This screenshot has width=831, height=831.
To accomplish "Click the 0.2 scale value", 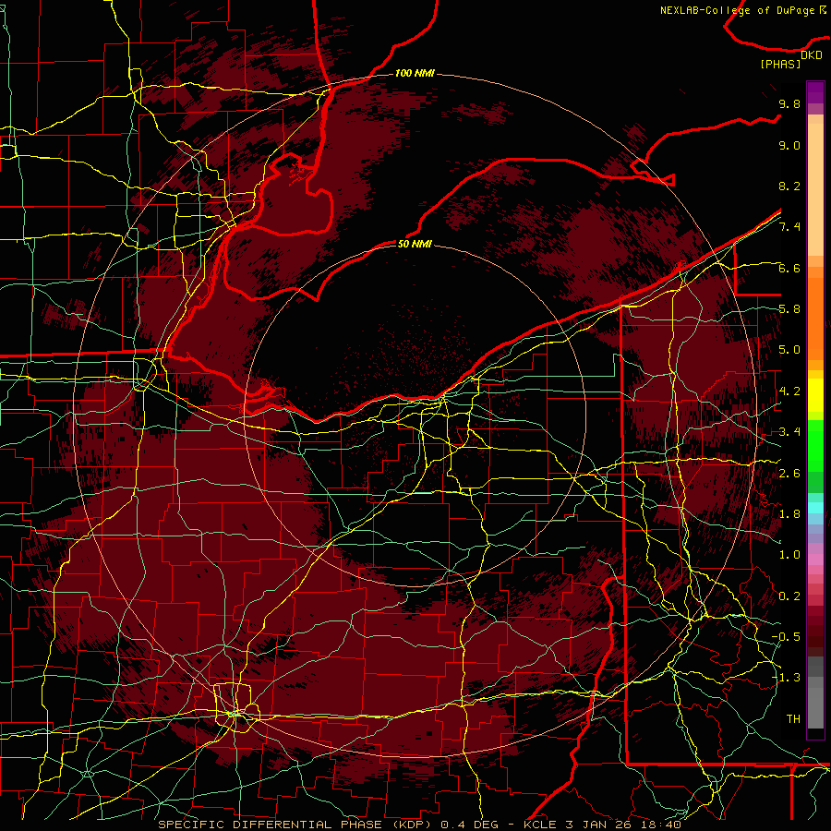I will click(789, 596).
